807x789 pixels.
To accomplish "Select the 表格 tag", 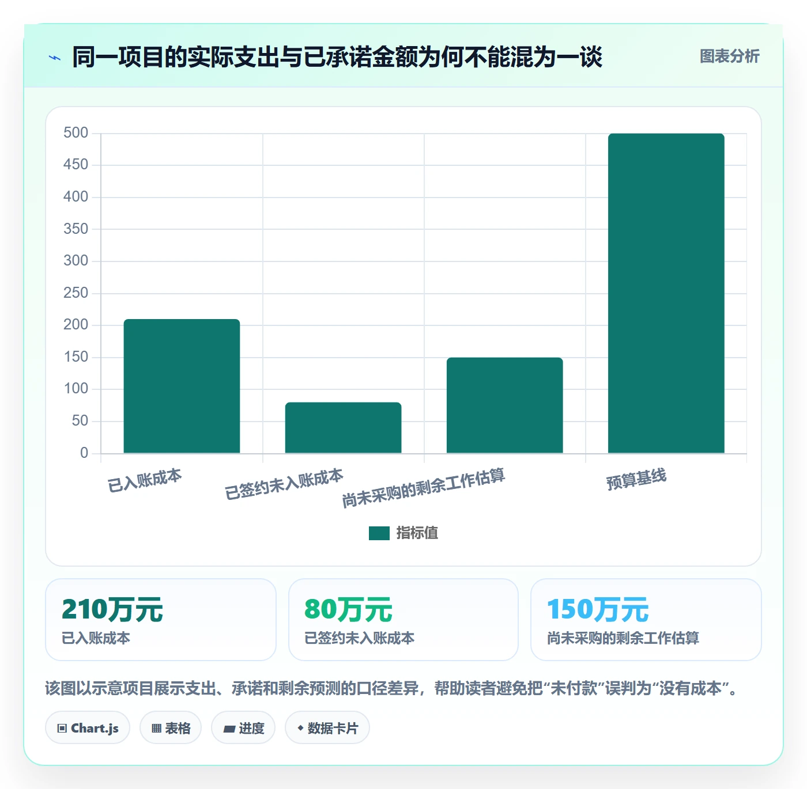I will coord(171,728).
